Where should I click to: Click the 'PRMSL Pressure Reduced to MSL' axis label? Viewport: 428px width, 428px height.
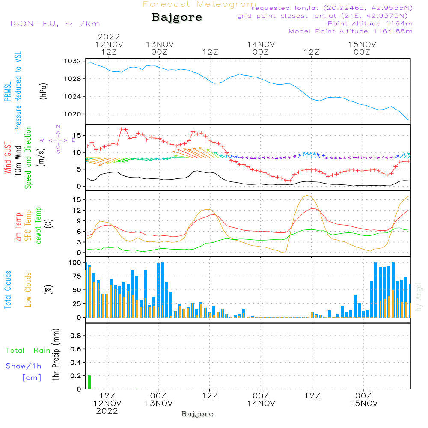tap(13, 92)
